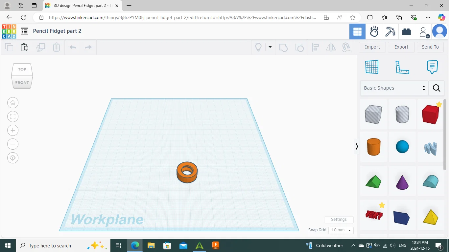Open the Snap Grid 1.0 mm dropdown
This screenshot has height=252, width=449.
(x=341, y=230)
